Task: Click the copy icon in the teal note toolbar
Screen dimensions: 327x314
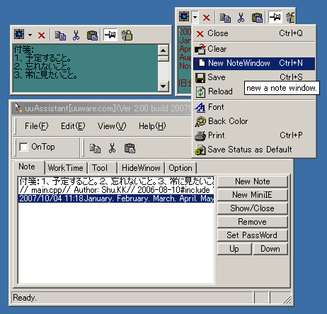Action: [60, 35]
